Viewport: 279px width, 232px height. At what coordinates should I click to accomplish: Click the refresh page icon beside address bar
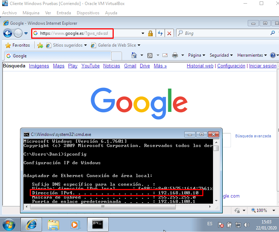pos(160,33)
